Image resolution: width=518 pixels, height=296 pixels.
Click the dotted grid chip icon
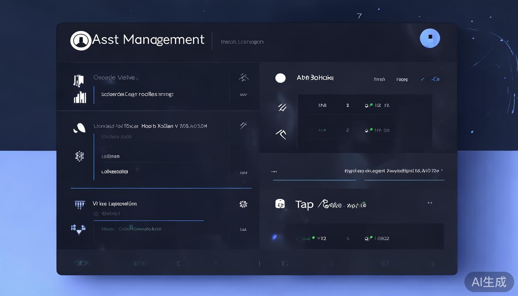[79, 156]
